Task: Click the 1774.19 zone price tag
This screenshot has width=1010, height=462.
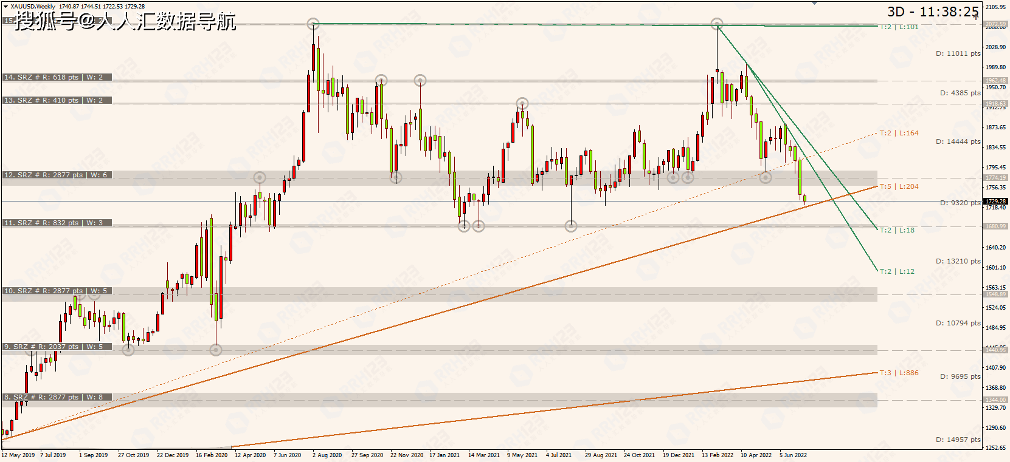Action: coord(995,178)
